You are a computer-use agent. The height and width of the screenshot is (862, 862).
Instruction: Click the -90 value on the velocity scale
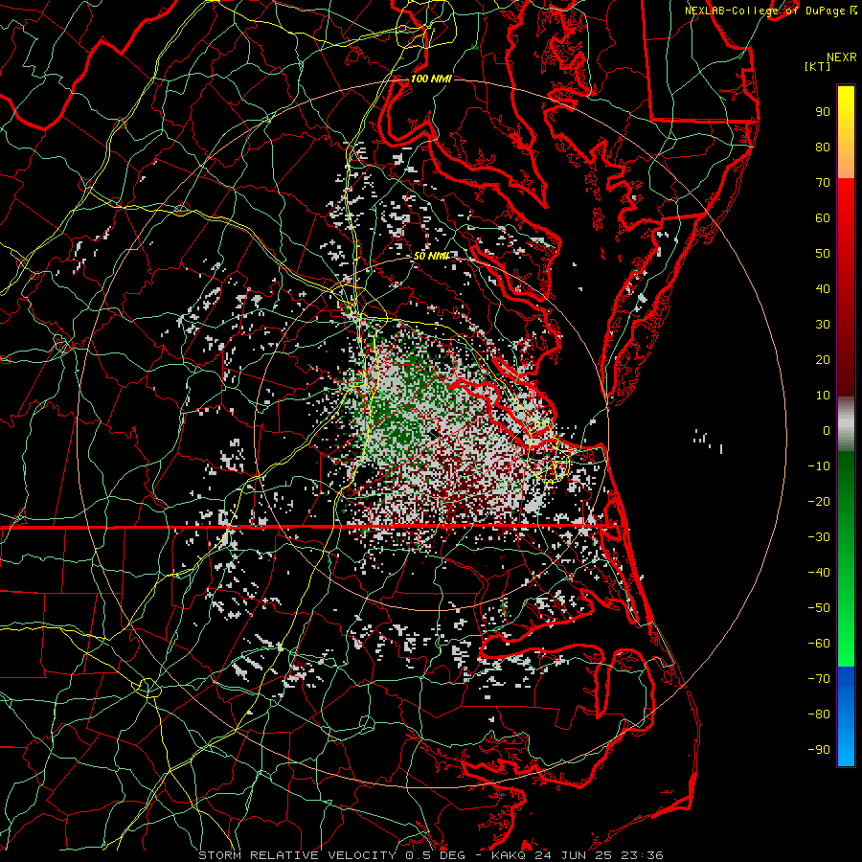(x=819, y=750)
